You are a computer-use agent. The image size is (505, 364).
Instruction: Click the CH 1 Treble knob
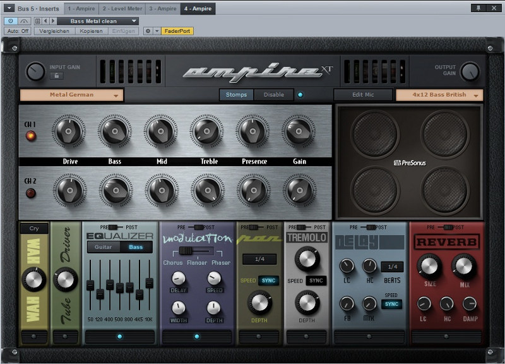(207, 131)
